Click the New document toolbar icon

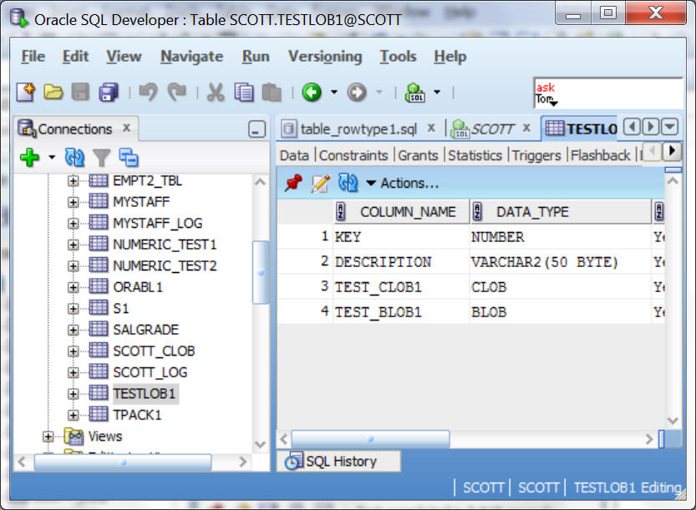pyautogui.click(x=26, y=93)
